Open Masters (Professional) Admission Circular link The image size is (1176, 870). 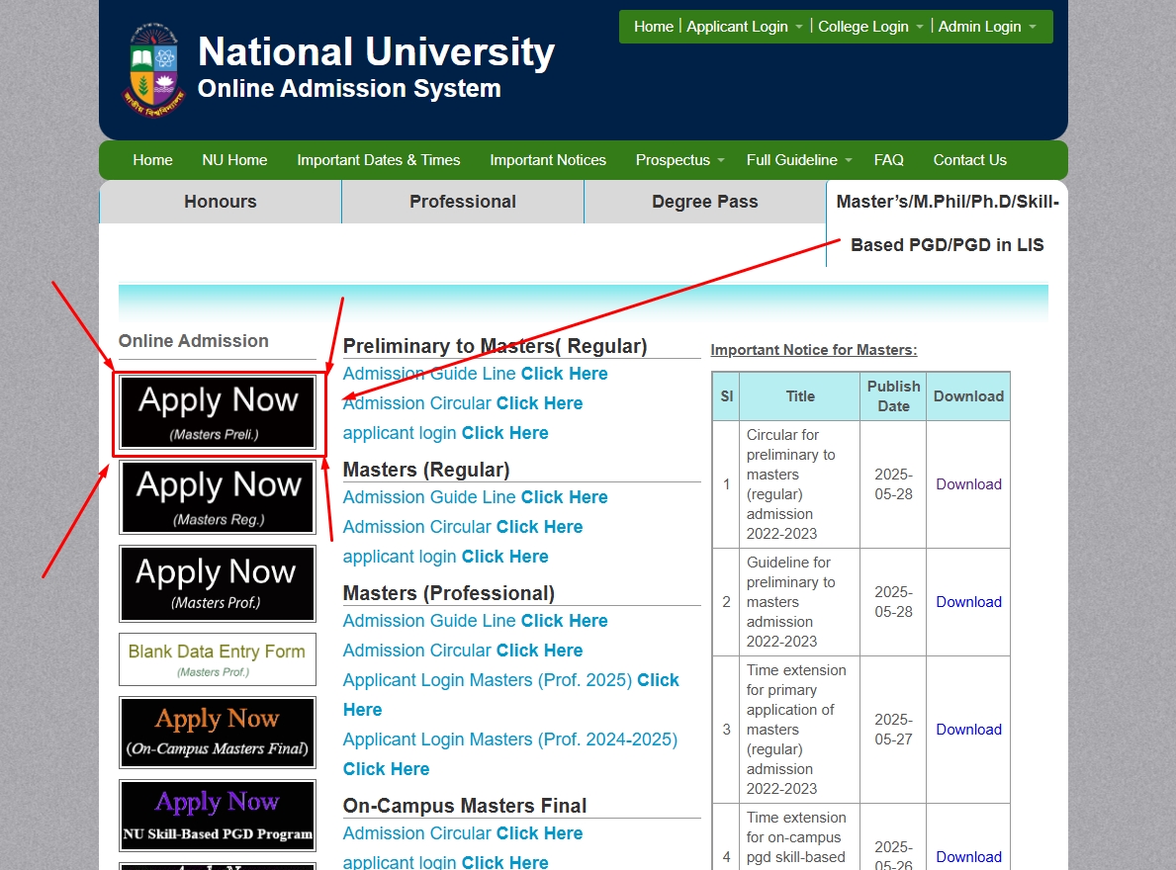point(462,651)
